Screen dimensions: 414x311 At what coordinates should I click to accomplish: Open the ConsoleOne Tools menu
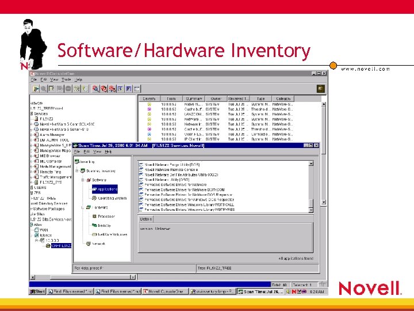tap(66, 79)
